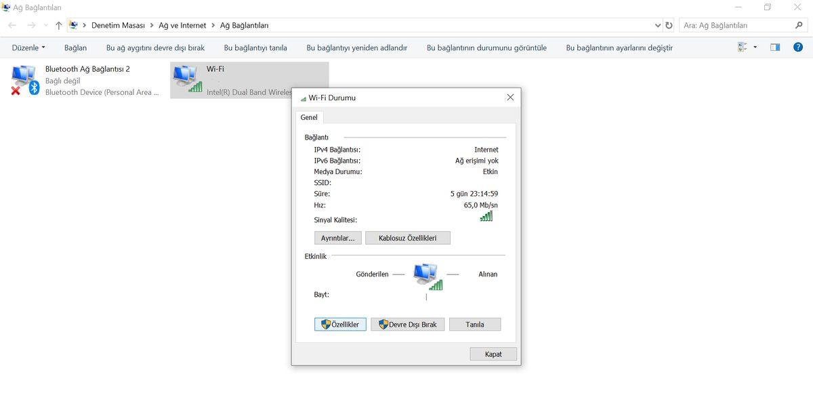Open help via the blue question mark icon
The image size is (813, 416).
tap(797, 47)
